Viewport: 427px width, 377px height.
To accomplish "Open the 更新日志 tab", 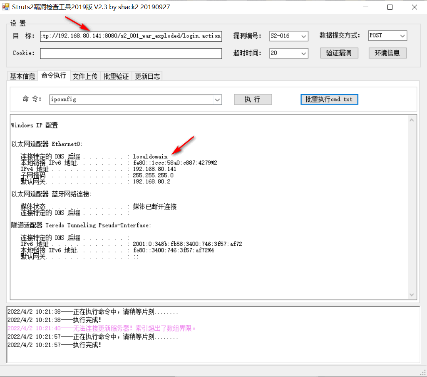I will point(147,76).
